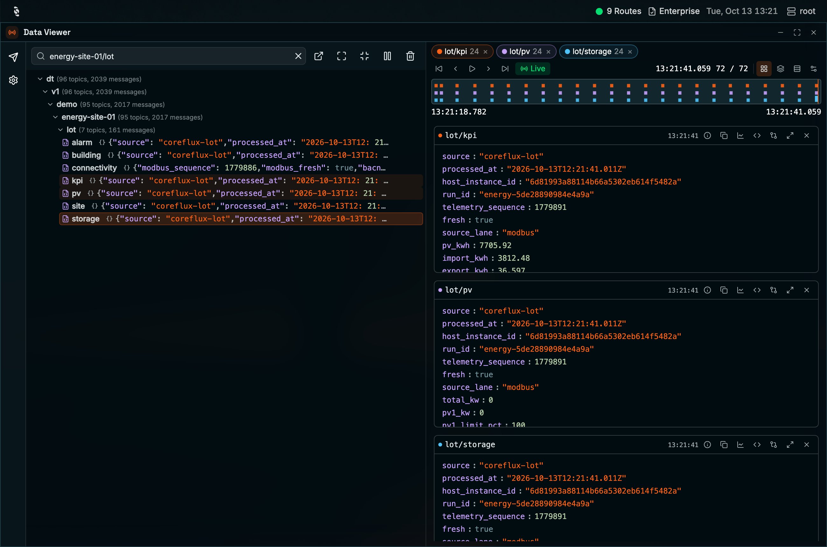The width and height of the screenshot is (827, 547).
Task: Select the alarm topic row
Action: [241, 142]
